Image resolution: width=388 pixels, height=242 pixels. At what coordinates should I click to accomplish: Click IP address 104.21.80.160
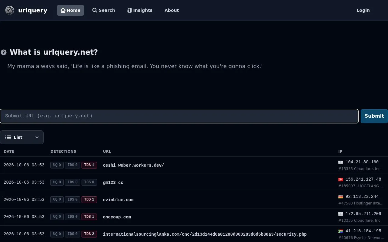coord(362,162)
